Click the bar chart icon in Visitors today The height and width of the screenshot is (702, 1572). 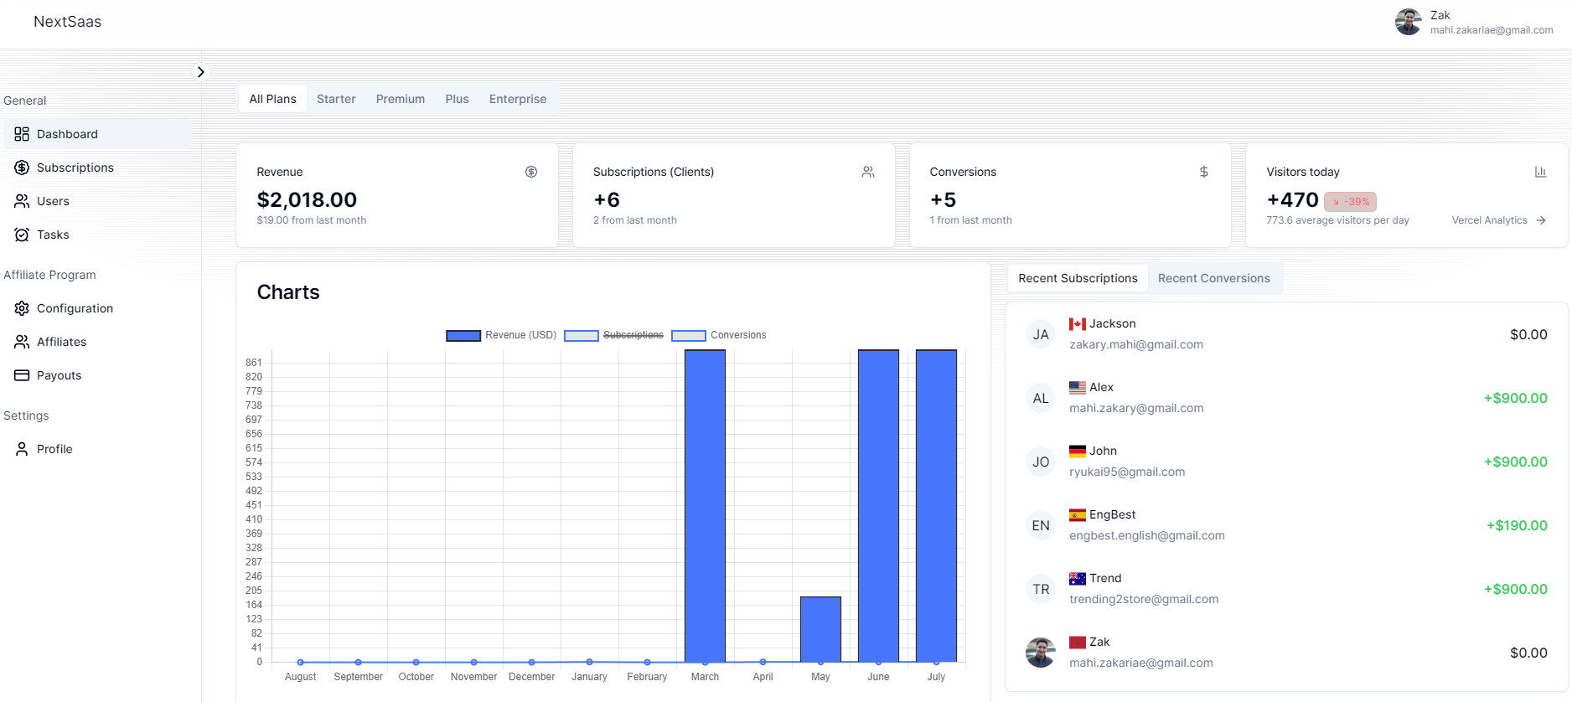click(1540, 172)
